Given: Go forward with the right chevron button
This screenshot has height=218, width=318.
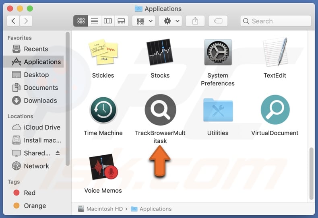Looking at the screenshot, I should tap(26, 21).
